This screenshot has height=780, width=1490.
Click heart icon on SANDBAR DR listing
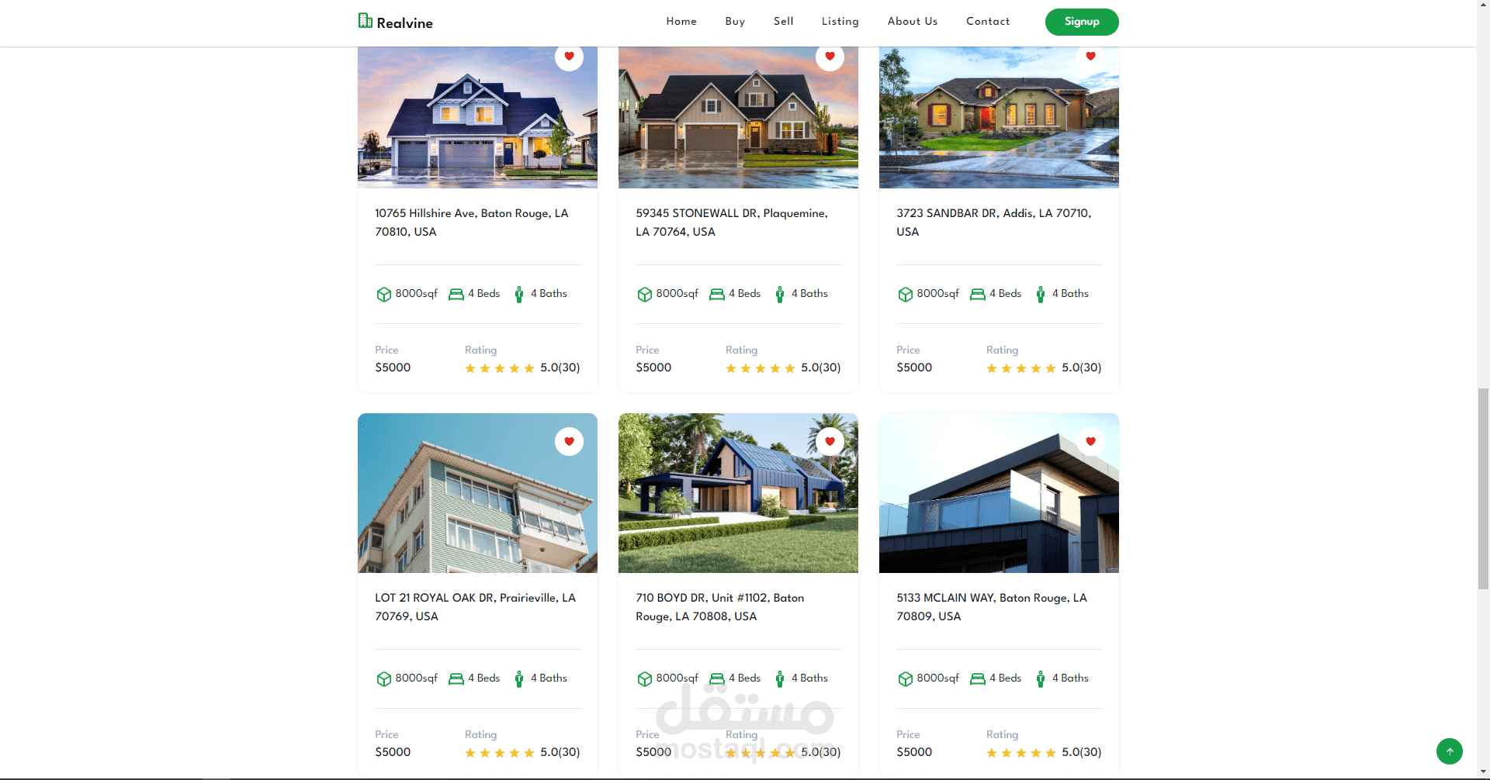tap(1090, 57)
